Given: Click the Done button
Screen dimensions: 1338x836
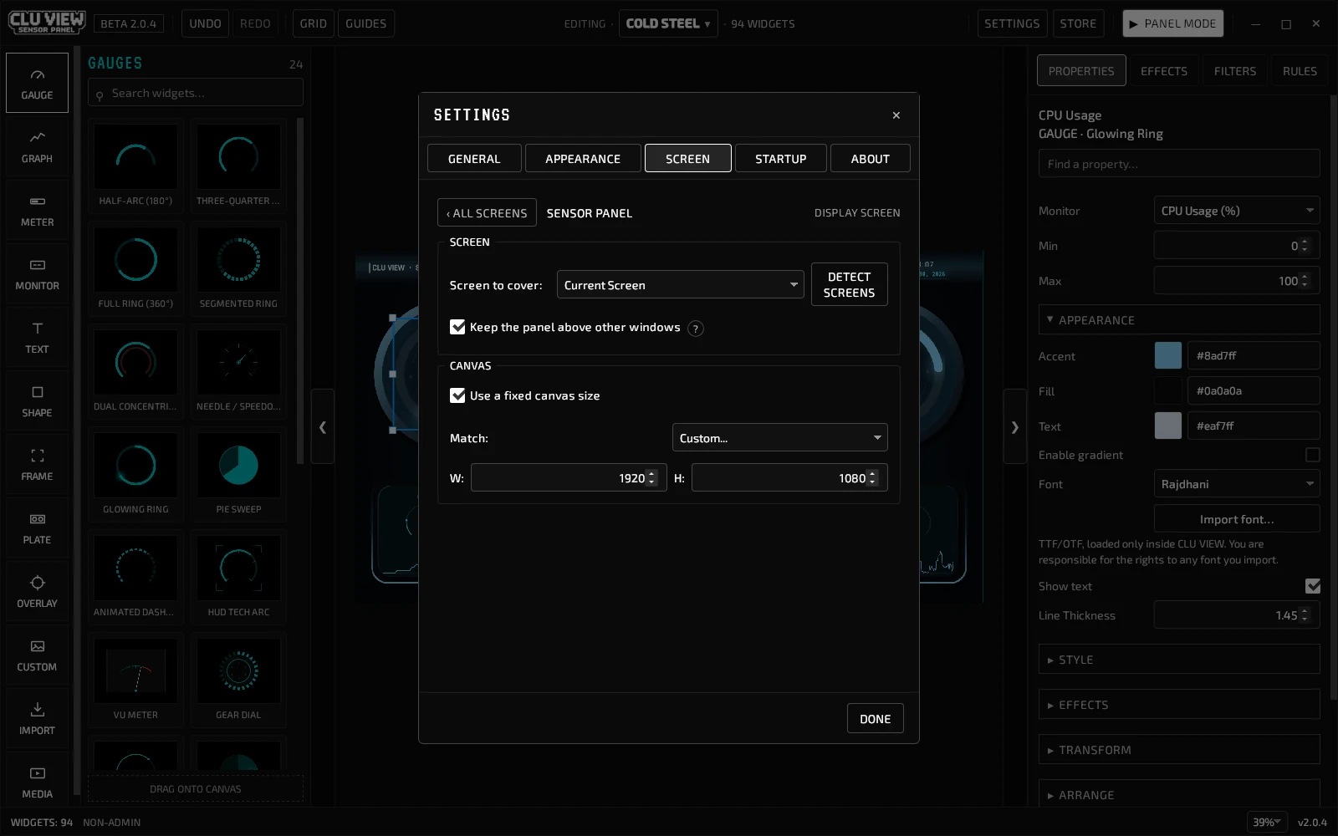Looking at the screenshot, I should [876, 719].
